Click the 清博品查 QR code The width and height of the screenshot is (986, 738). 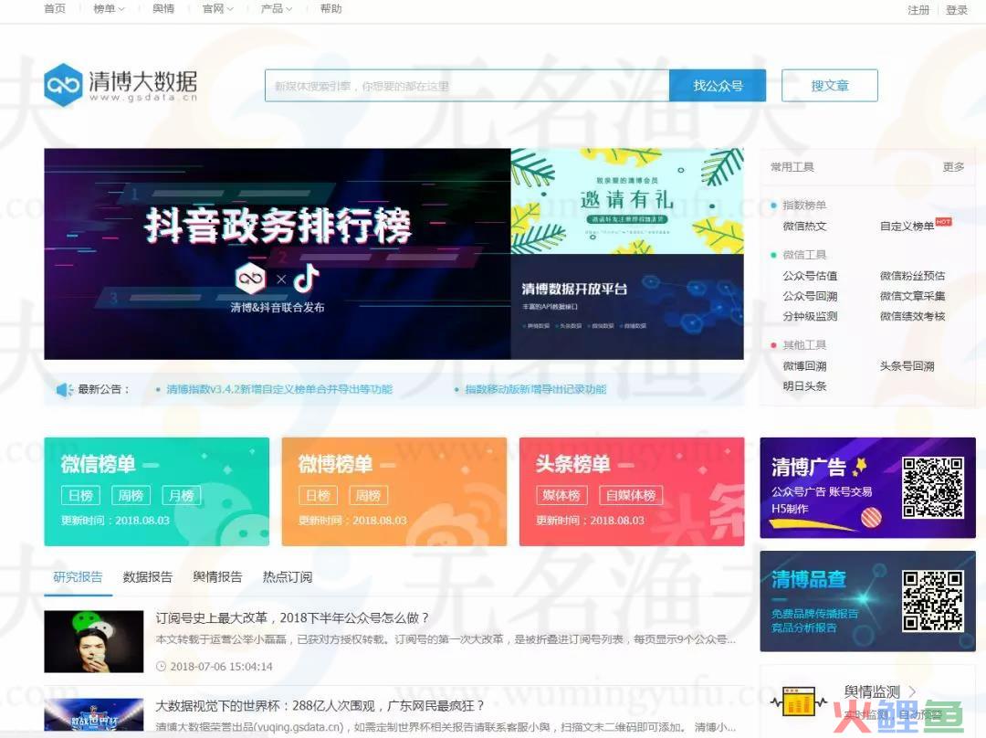pyautogui.click(x=932, y=601)
